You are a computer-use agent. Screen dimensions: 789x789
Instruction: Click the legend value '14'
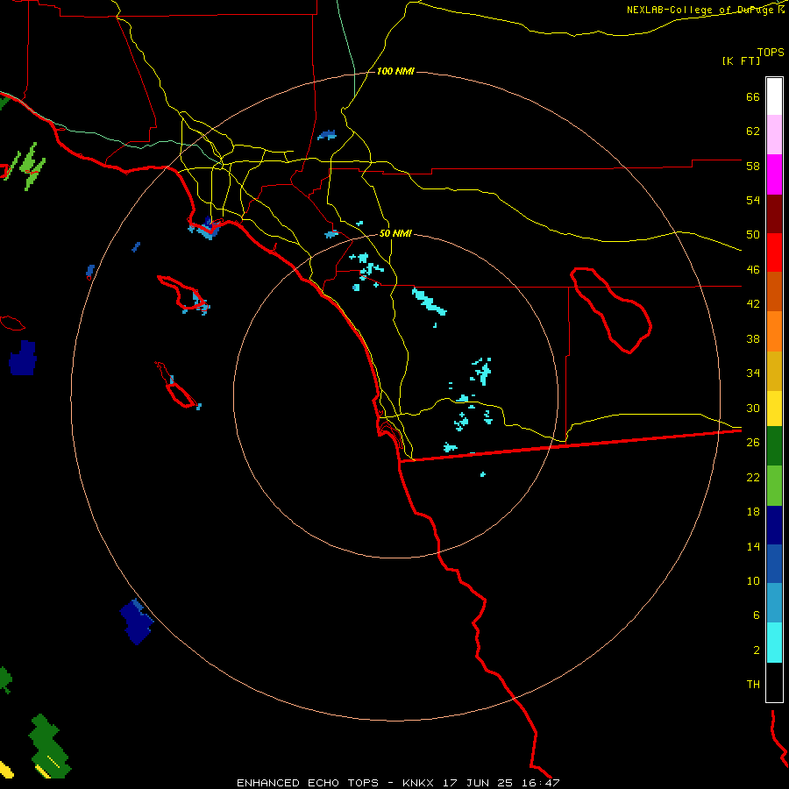pyautogui.click(x=753, y=546)
